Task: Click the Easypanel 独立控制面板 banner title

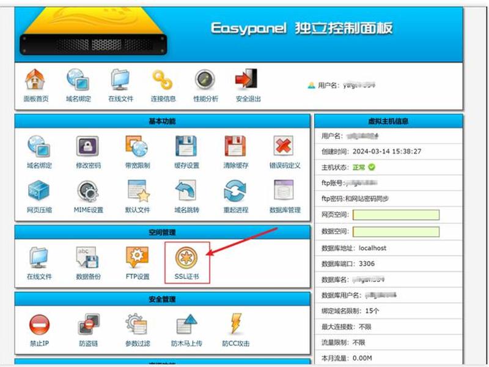Action: [301, 28]
